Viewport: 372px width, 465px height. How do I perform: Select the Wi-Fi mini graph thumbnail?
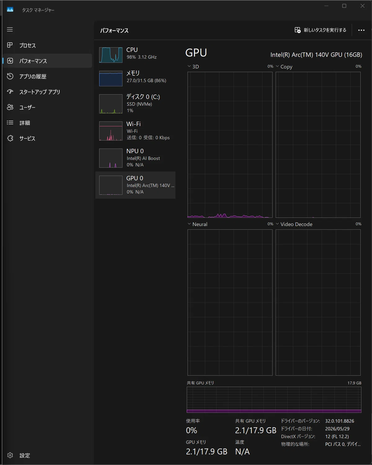click(111, 131)
